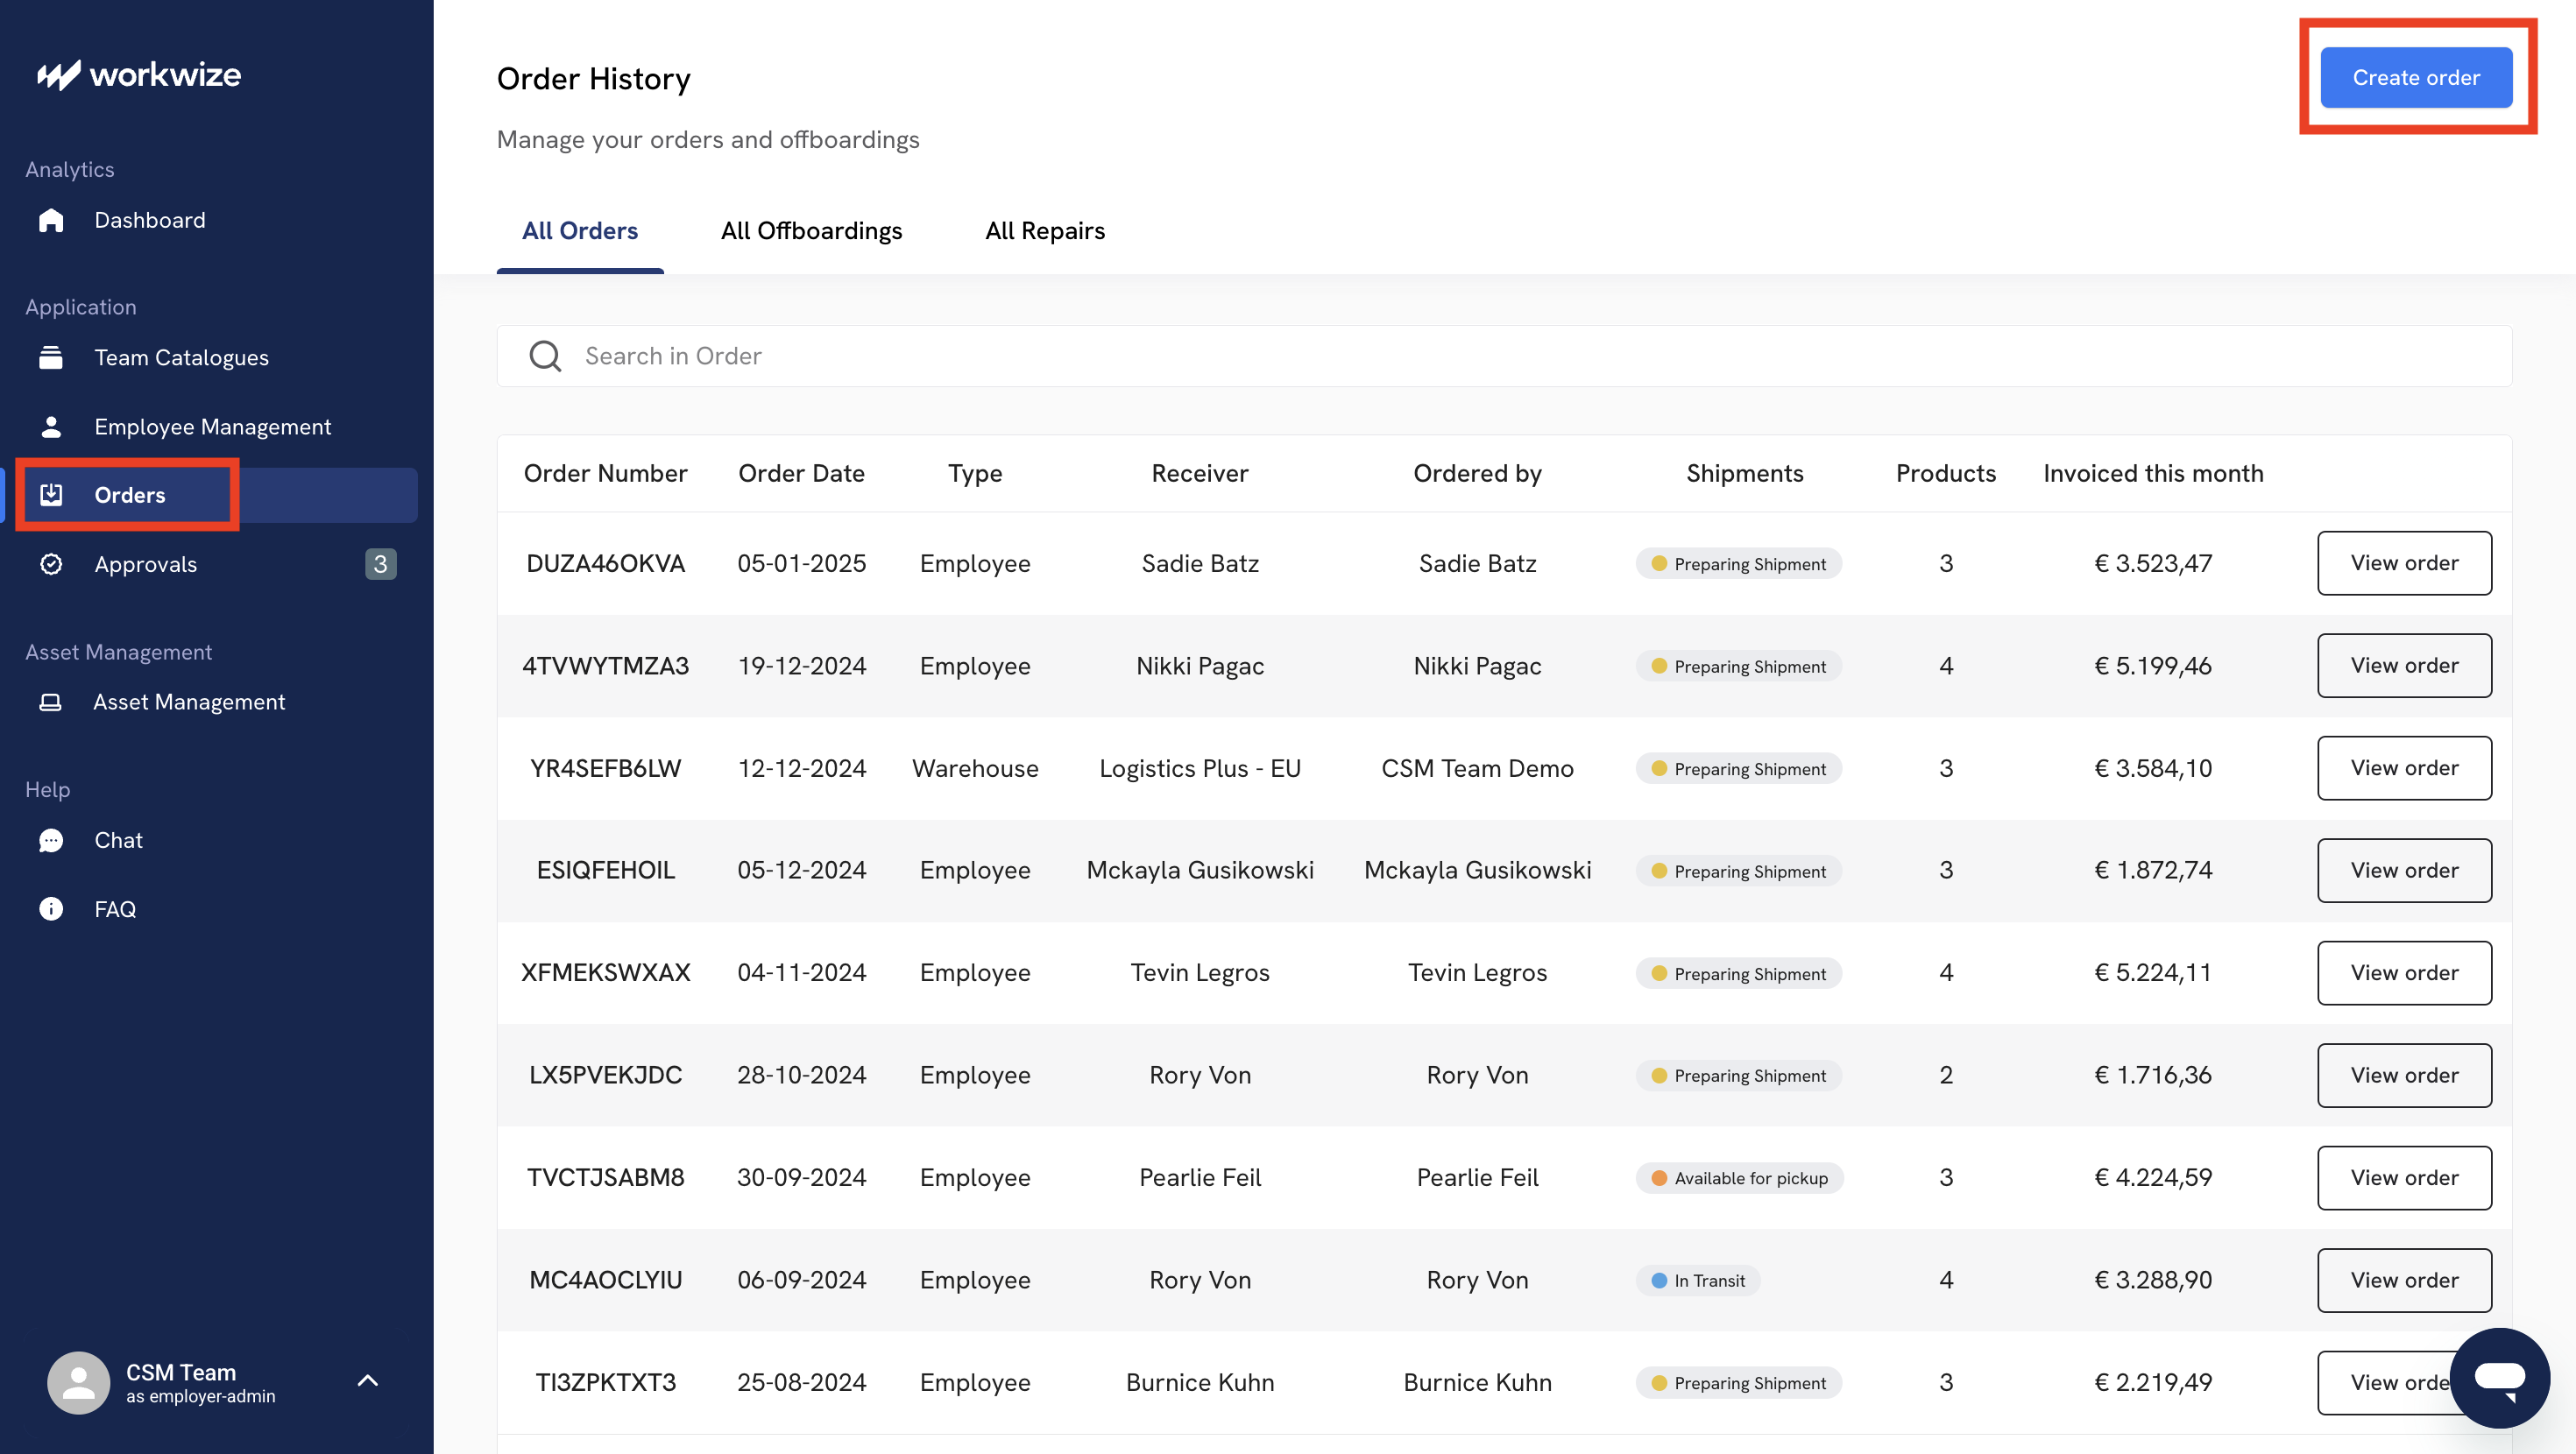Click the Ordered by column header
The height and width of the screenshot is (1454, 2576).
coord(1477,473)
